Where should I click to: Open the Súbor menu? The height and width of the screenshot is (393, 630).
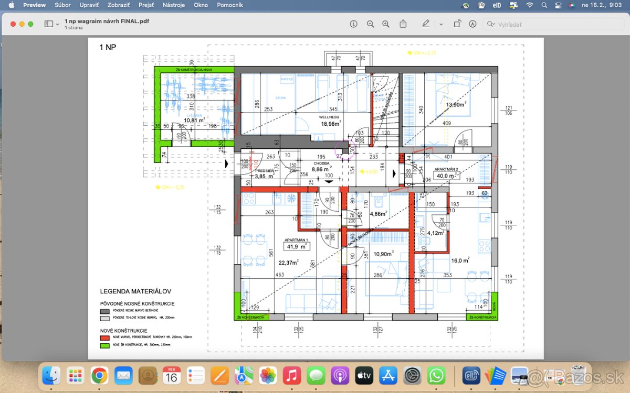click(63, 5)
